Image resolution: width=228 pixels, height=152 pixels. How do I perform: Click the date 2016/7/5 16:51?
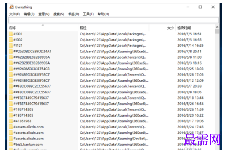[x=189, y=34]
